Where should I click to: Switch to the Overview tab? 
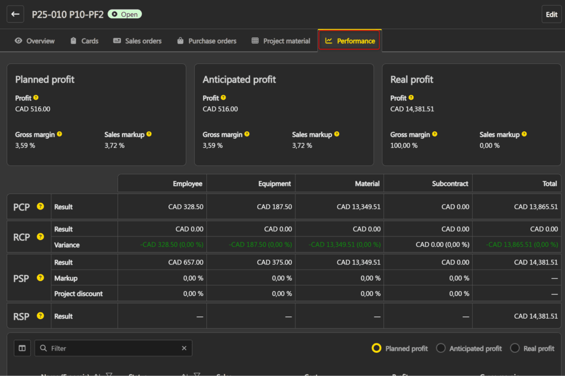point(35,41)
